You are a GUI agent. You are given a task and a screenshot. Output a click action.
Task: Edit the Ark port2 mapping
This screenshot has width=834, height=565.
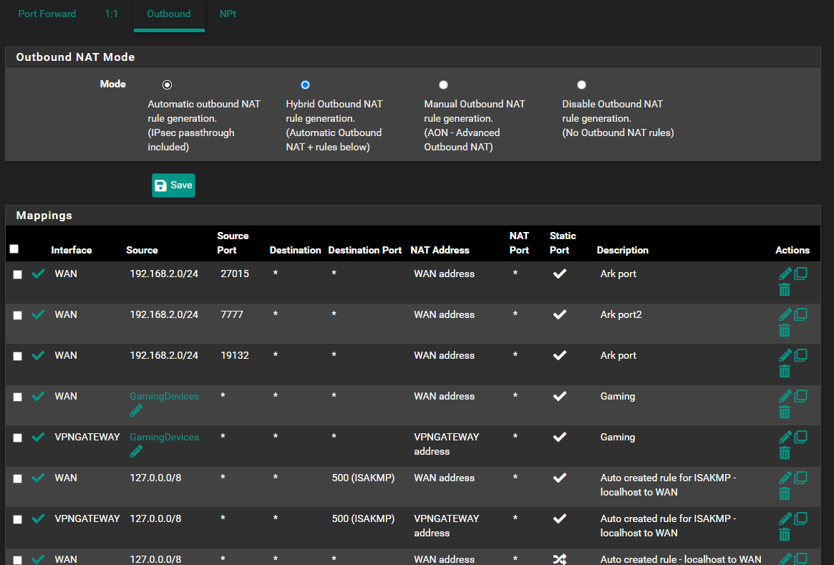[785, 314]
